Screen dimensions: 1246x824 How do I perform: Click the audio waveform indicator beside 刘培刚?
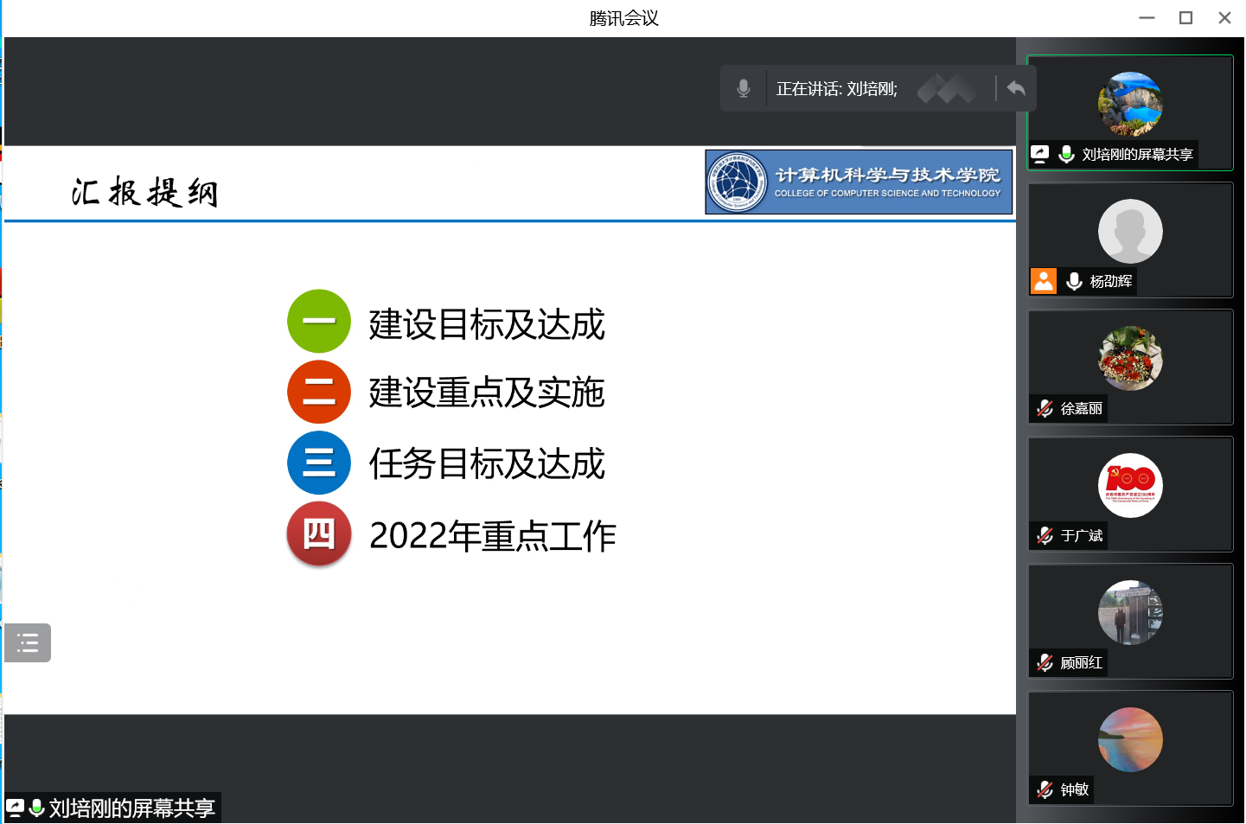pyautogui.click(x=946, y=88)
